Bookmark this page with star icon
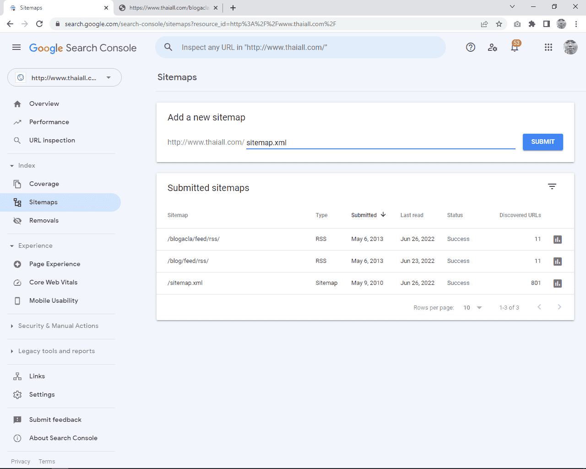586x469 pixels. click(499, 24)
